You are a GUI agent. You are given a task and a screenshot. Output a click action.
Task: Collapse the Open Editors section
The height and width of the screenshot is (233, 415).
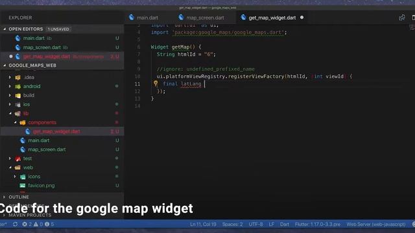click(x=5, y=29)
